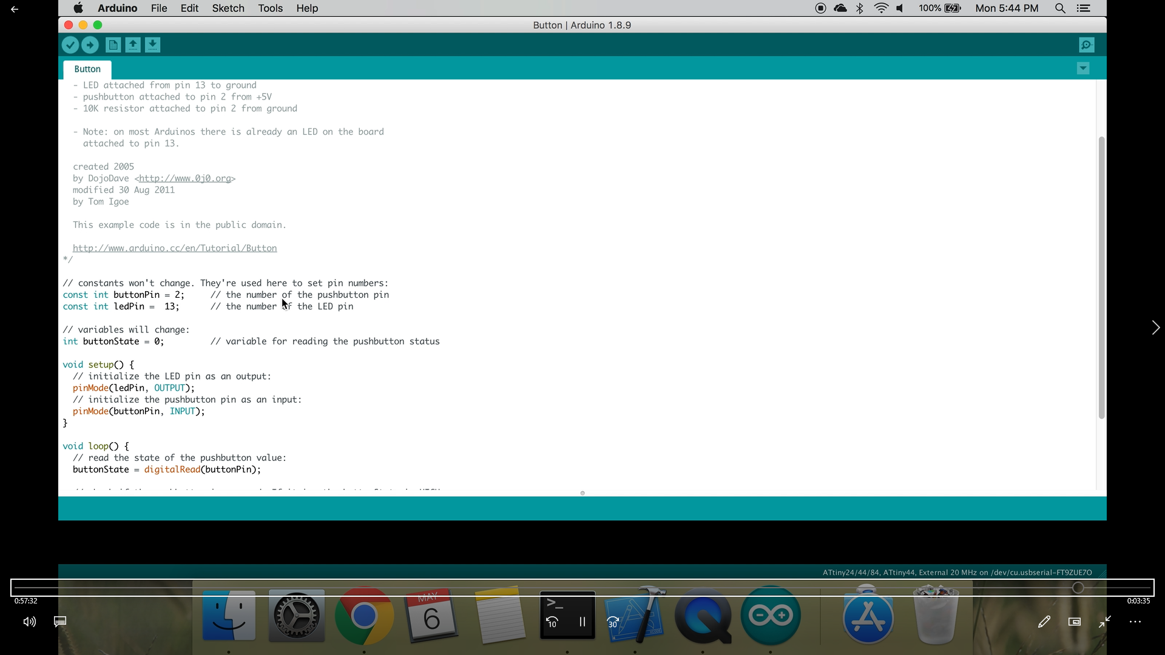The image size is (1165, 655).
Task: Go to next item with right chevron
Action: pos(1155,327)
